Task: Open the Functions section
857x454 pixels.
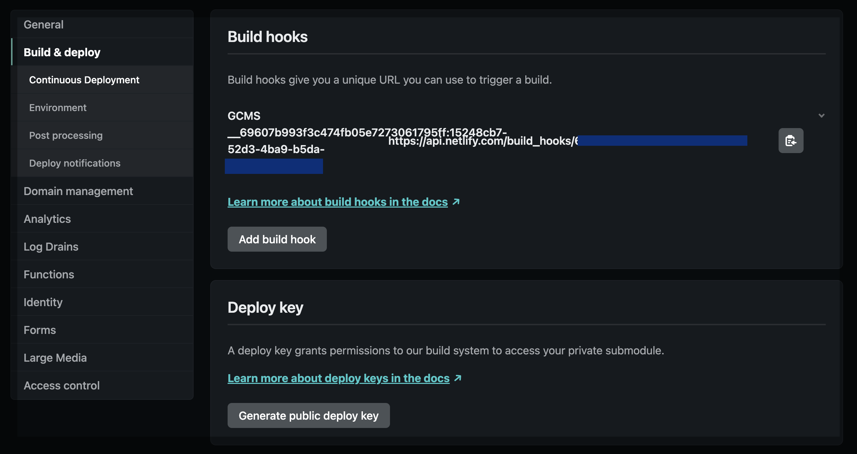Action: tap(49, 274)
